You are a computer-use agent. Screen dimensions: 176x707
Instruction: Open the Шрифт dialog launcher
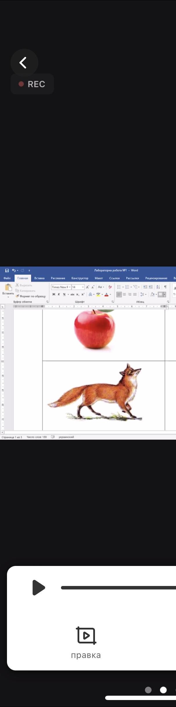click(112, 302)
